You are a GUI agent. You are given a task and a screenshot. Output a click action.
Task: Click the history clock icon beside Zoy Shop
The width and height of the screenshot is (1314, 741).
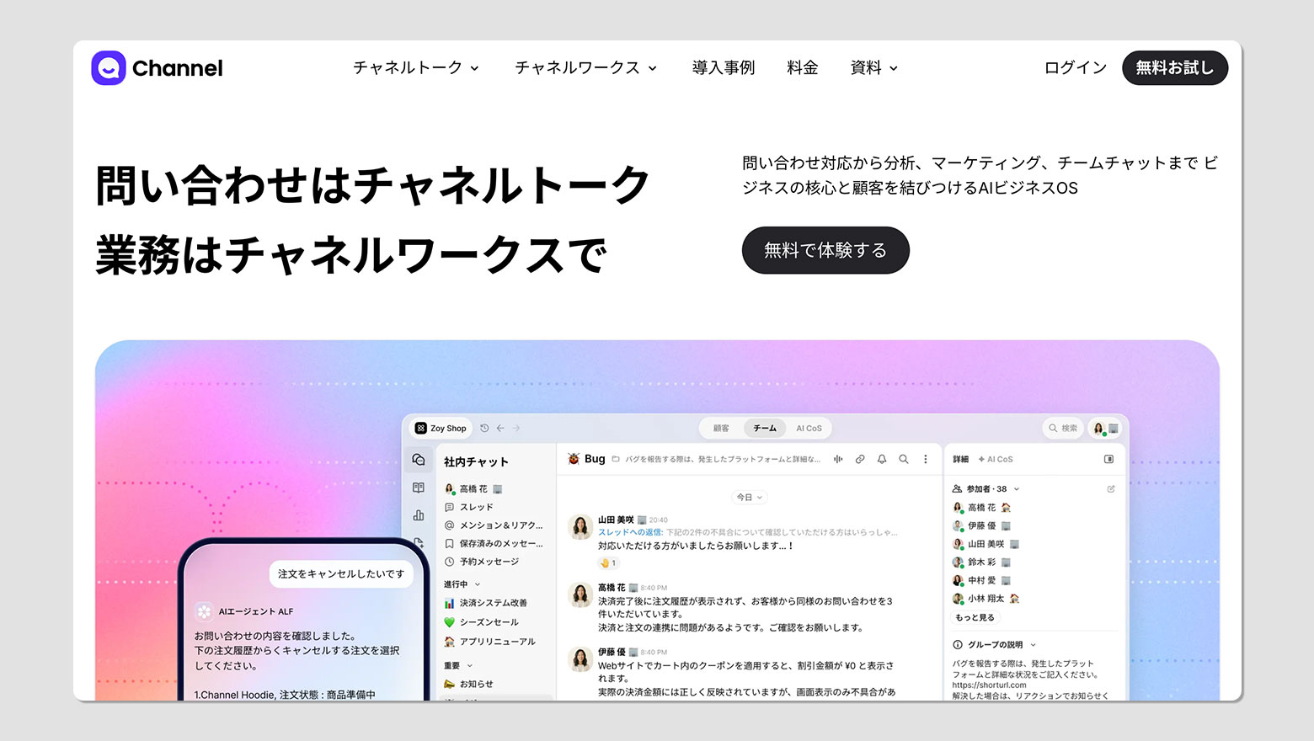[x=484, y=428]
